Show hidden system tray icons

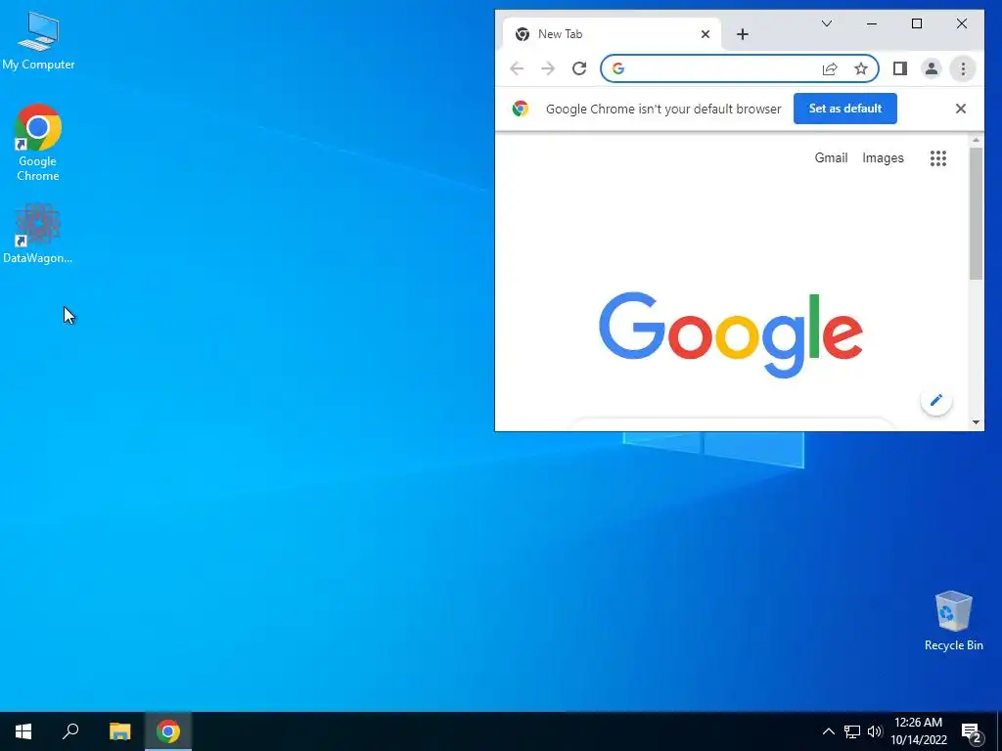(x=828, y=731)
